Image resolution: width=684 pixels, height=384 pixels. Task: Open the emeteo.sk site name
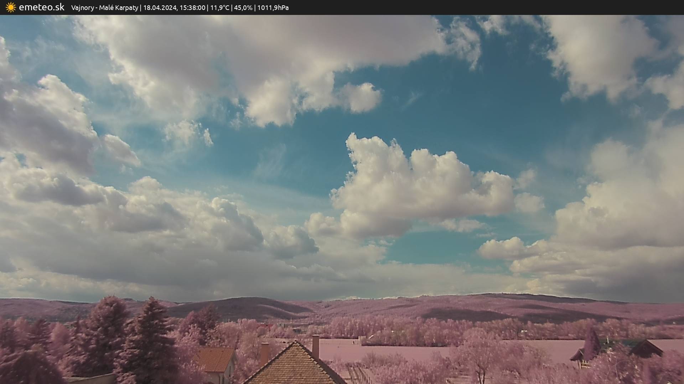click(x=41, y=7)
